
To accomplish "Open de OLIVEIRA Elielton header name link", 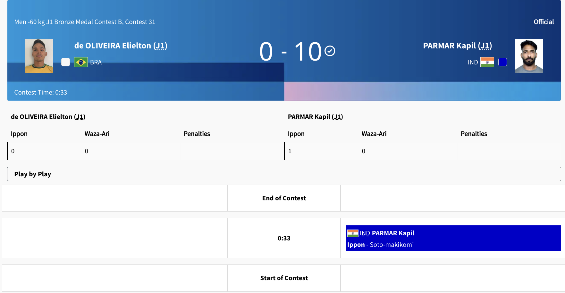I will tap(121, 46).
